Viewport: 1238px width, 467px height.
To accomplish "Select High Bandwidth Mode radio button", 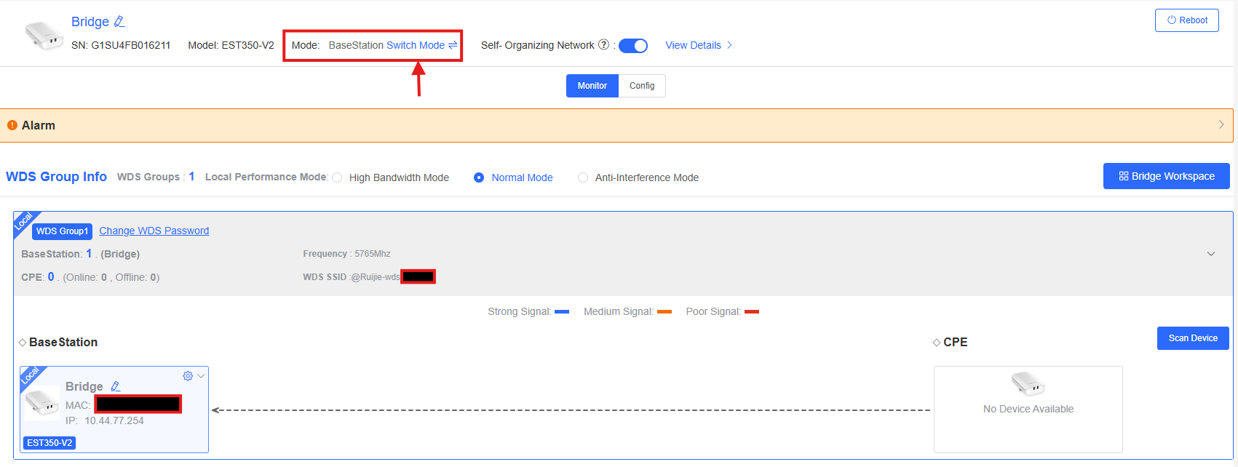I will [337, 177].
